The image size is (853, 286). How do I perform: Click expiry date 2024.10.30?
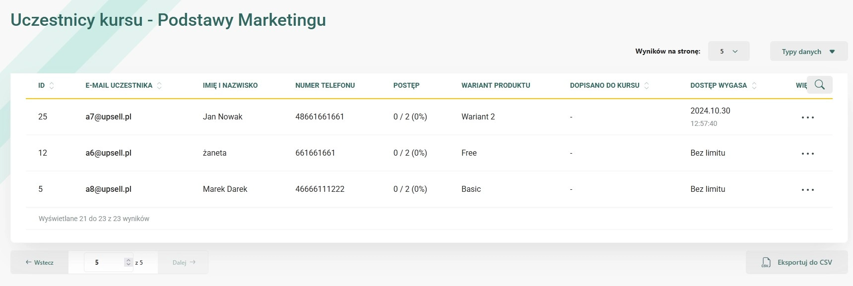(x=710, y=111)
